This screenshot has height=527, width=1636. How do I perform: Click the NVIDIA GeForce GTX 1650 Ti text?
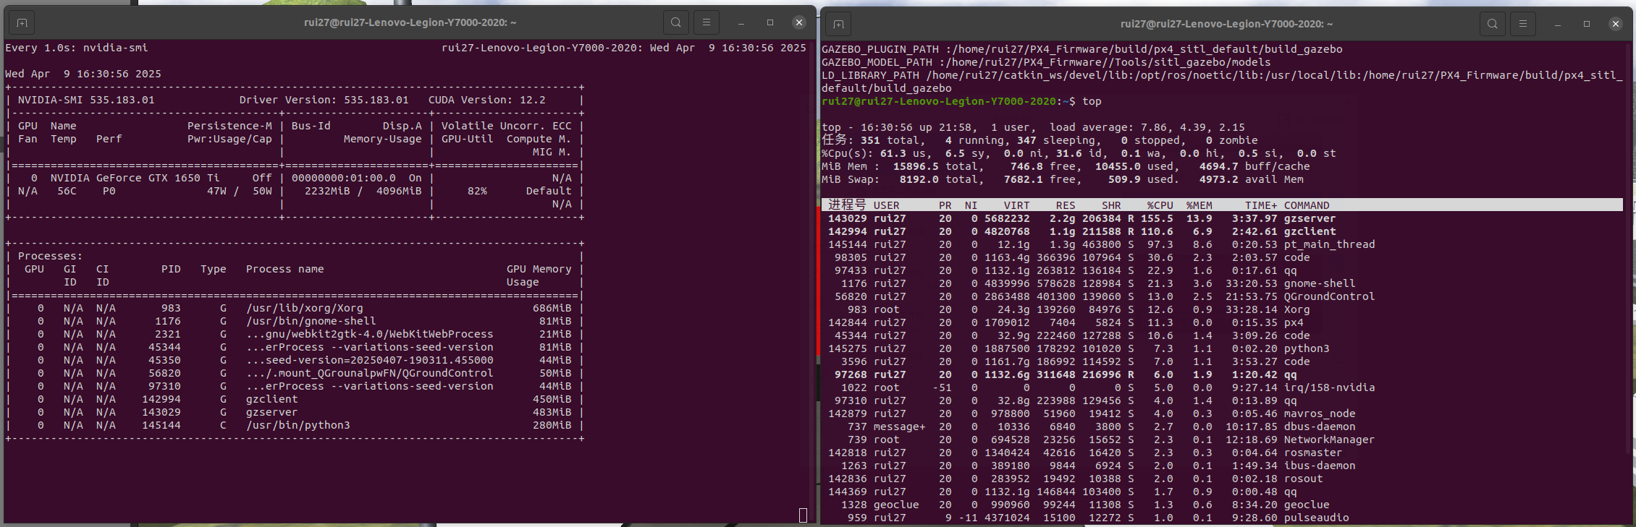pos(135,178)
